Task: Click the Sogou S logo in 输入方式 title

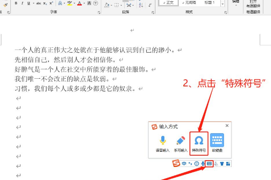Action: pyautogui.click(x=154, y=127)
